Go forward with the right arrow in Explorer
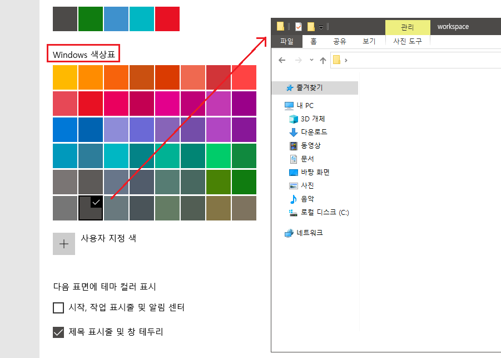Screen dimensions: 501x358 point(299,60)
